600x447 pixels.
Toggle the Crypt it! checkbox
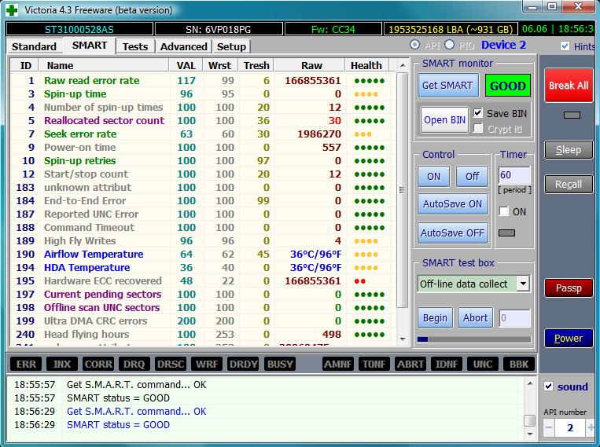point(478,129)
